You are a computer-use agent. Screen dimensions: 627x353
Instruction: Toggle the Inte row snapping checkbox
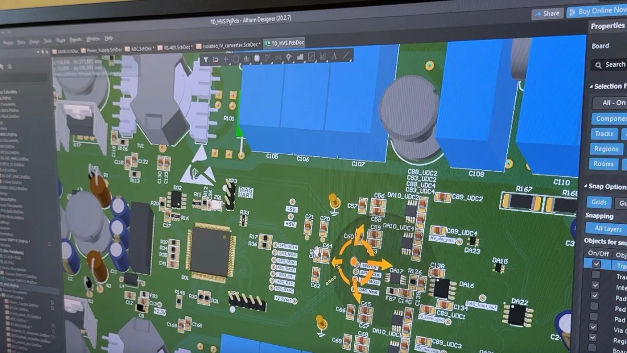[x=595, y=285]
